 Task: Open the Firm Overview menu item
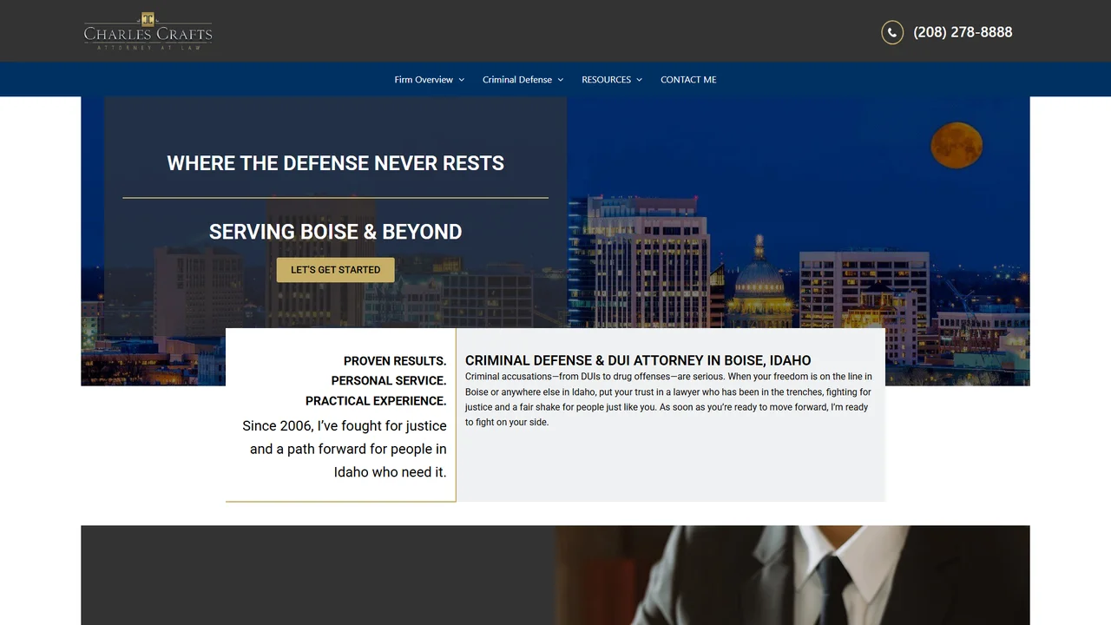point(424,80)
